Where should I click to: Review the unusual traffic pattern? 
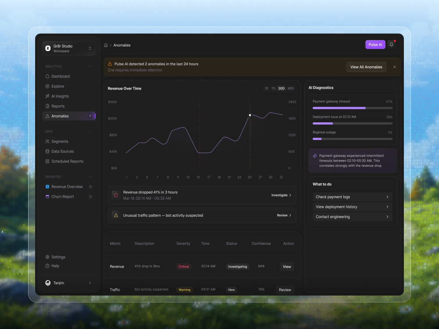(x=284, y=215)
